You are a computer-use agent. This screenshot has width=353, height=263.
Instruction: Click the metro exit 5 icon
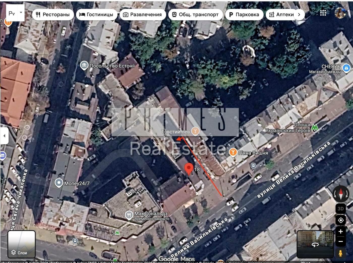pyautogui.click(x=117, y=233)
